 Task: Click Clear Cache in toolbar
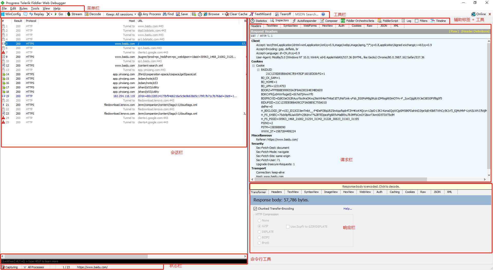[236, 14]
